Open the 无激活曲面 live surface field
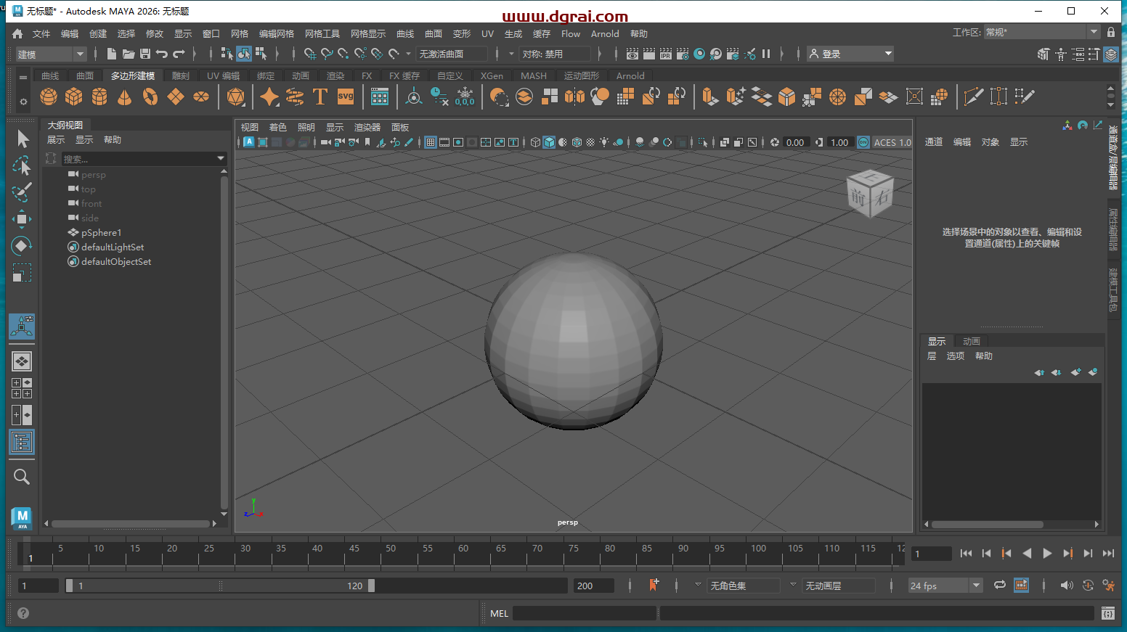Viewport: 1127px width, 632px height. click(452, 54)
